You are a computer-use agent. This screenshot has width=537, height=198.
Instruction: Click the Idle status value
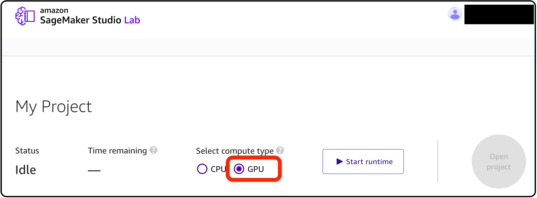[x=26, y=170]
